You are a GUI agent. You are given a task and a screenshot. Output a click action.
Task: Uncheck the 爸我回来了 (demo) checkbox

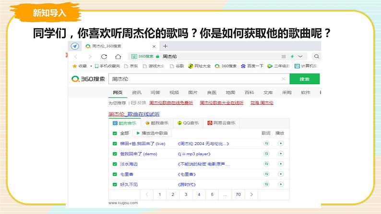(115, 154)
